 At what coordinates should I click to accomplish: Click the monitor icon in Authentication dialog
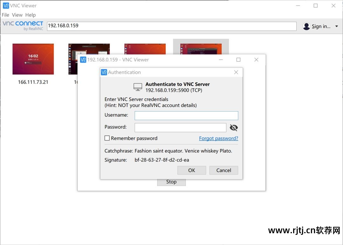[138, 87]
